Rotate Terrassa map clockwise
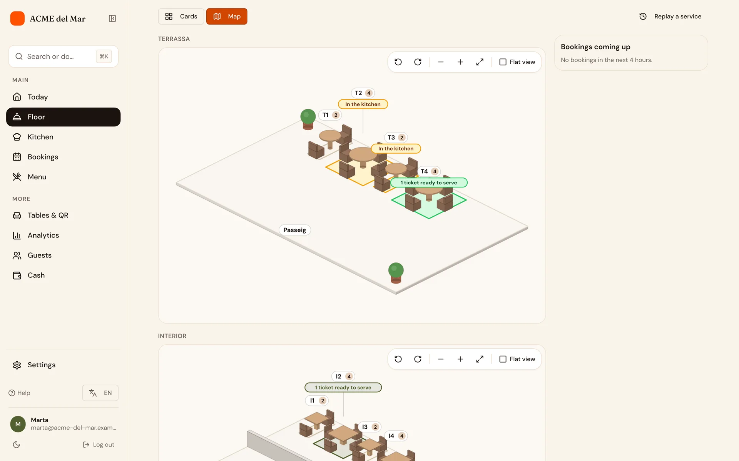 click(418, 62)
